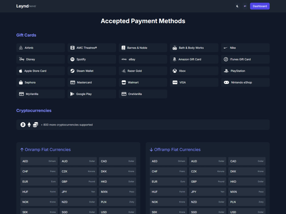286x214 pixels.
Task: Click the Apple logo icon
Action: [x=21, y=71]
